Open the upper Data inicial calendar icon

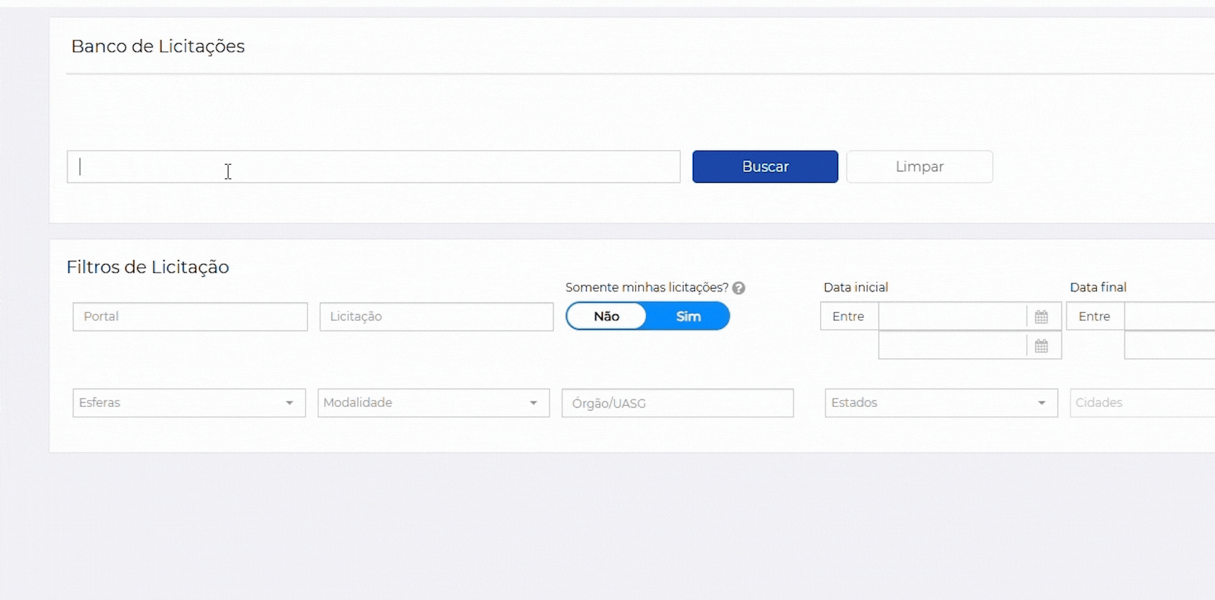(1041, 316)
